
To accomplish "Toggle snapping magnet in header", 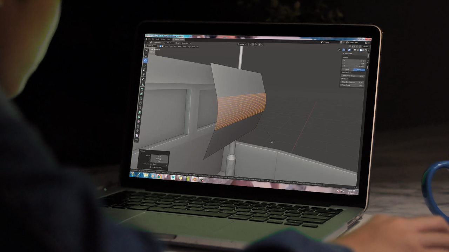I will click(253, 44).
